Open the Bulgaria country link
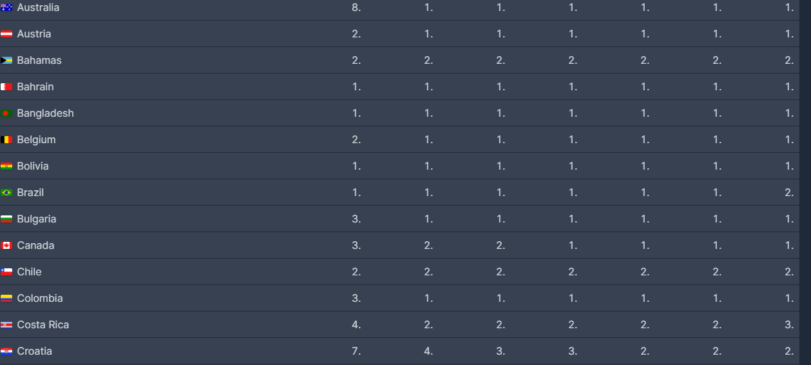811x365 pixels. 37,219
